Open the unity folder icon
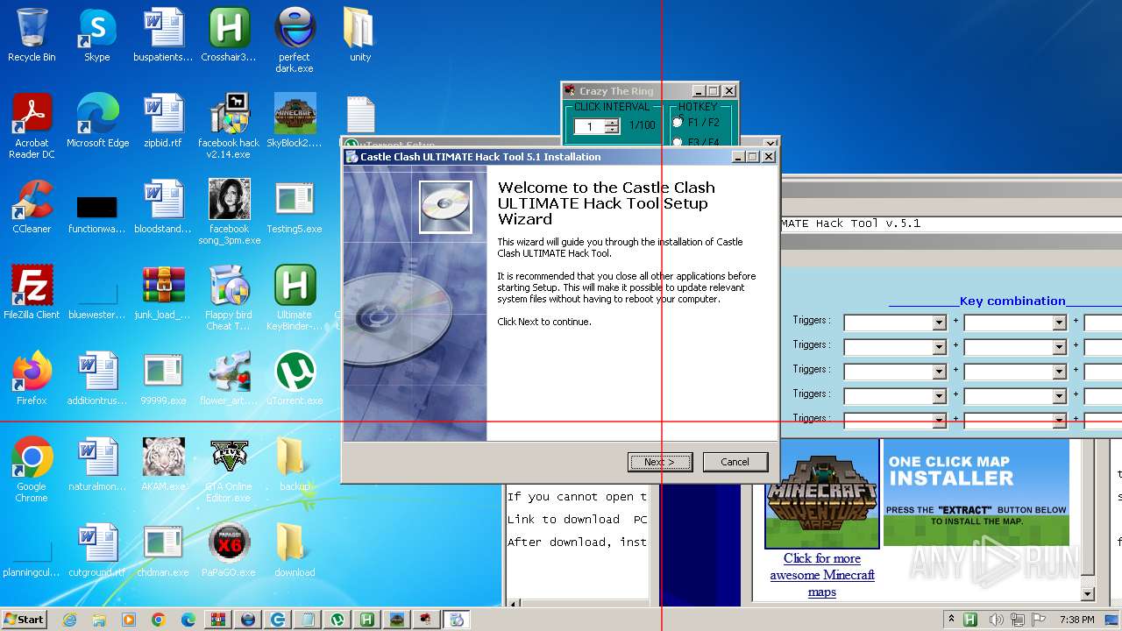The height and width of the screenshot is (631, 1122). point(360,35)
